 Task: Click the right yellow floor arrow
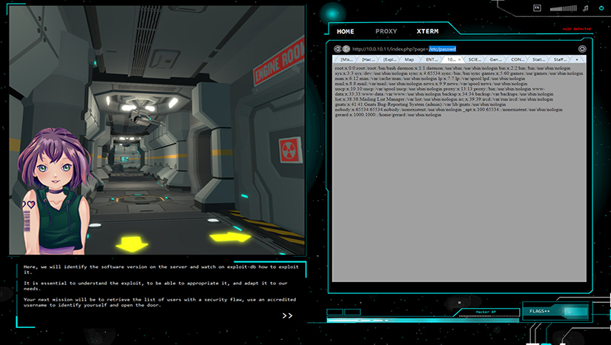(x=230, y=237)
